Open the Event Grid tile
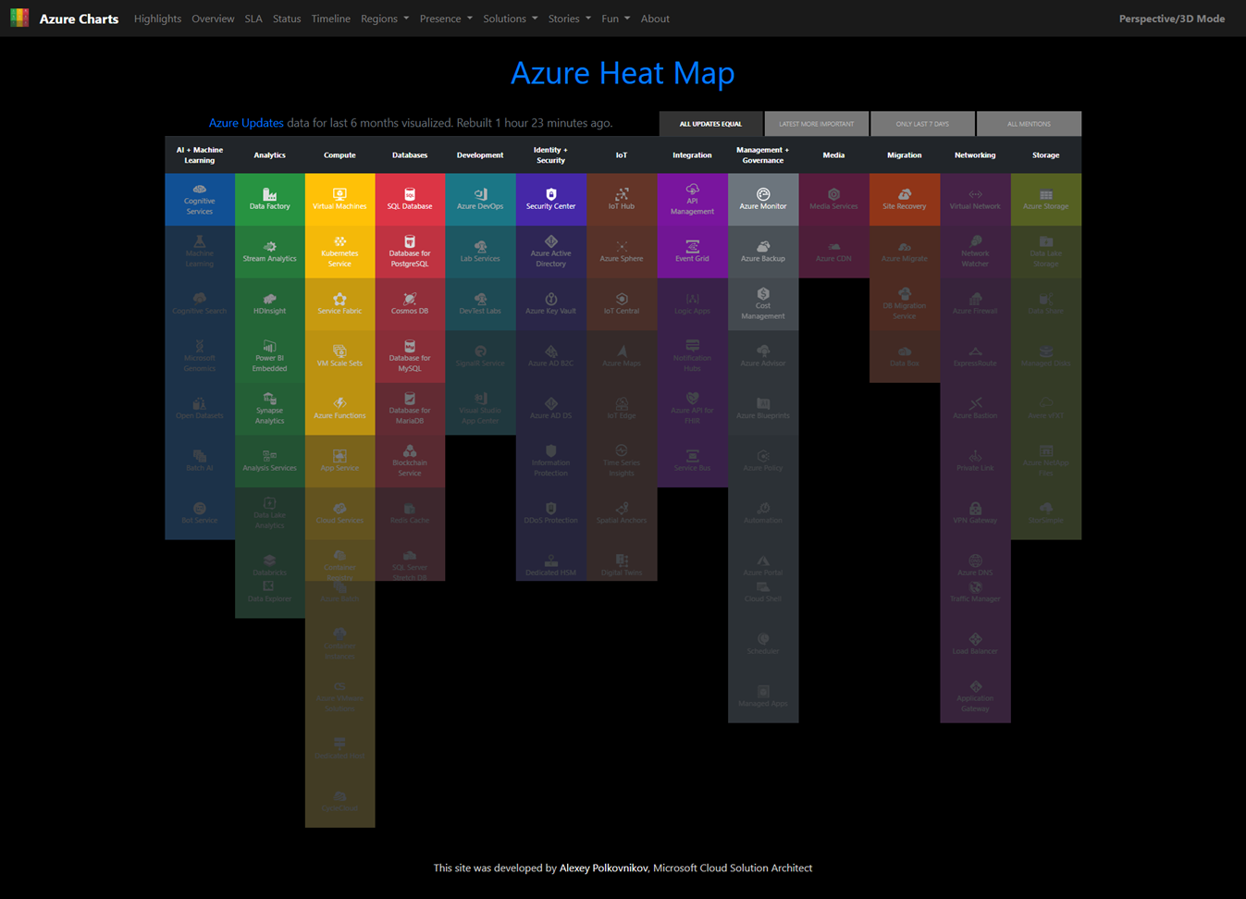This screenshot has width=1246, height=899. point(692,252)
